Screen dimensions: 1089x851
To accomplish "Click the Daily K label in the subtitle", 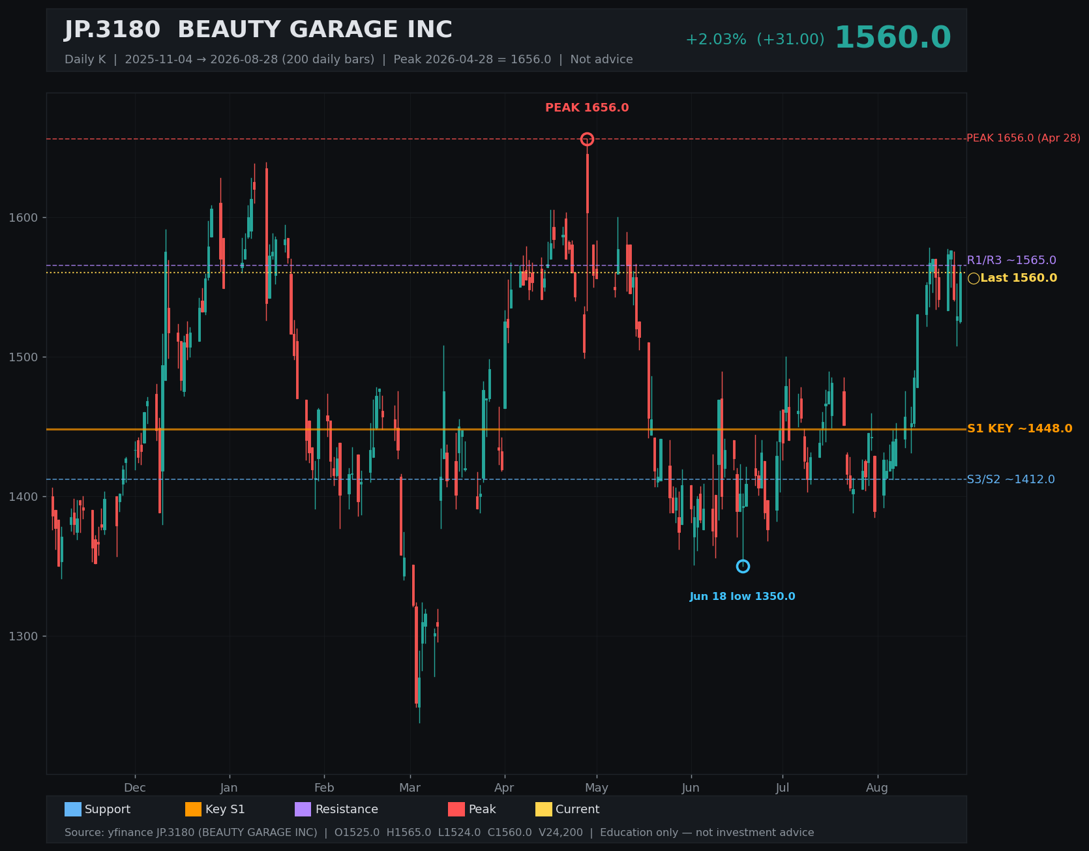I will [x=85, y=59].
